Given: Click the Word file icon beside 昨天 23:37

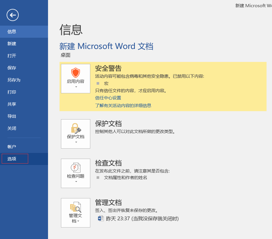Looking at the screenshot, I should [x=101, y=218].
